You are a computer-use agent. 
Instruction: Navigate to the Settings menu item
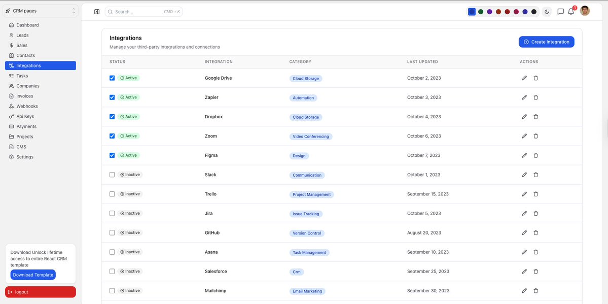24,156
